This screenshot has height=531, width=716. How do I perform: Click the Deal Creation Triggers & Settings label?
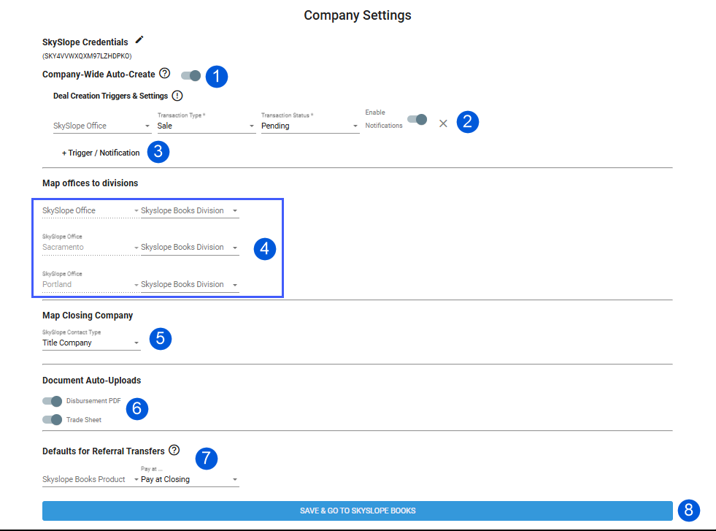tap(110, 96)
